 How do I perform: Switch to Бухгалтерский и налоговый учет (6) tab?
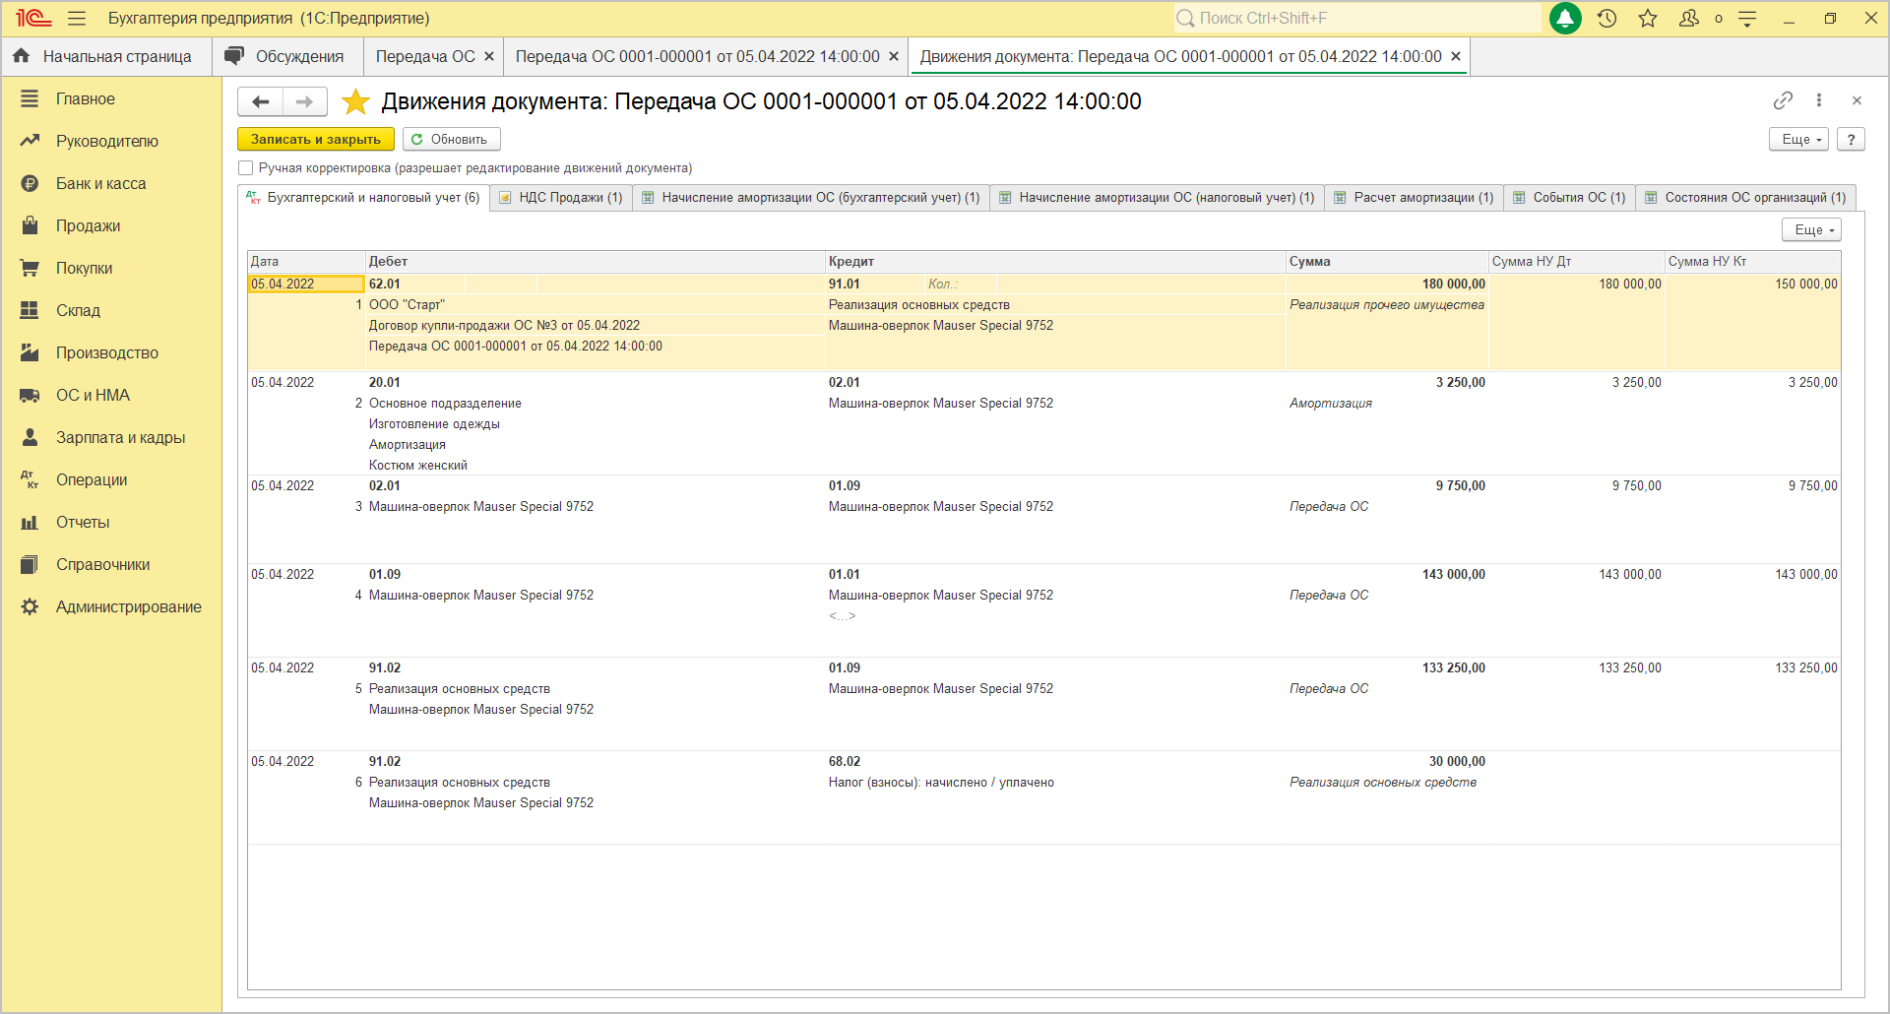point(364,197)
